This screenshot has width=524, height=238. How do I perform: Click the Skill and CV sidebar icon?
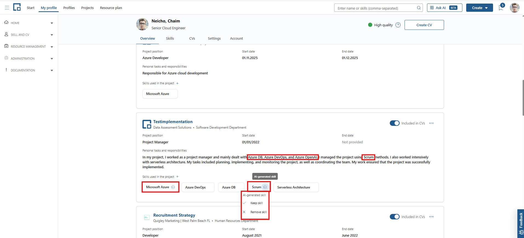click(x=6, y=34)
